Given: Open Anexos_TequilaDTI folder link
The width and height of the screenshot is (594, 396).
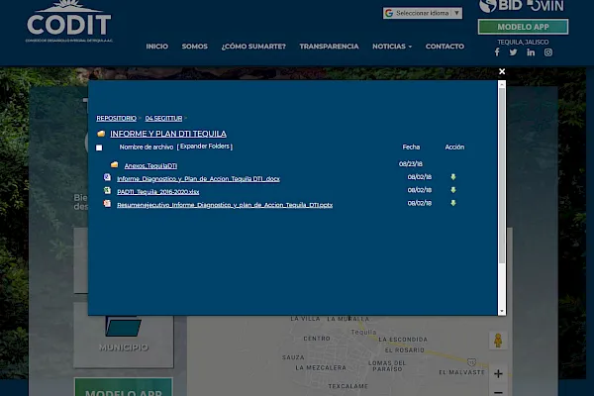Looking at the screenshot, I should click(150, 165).
